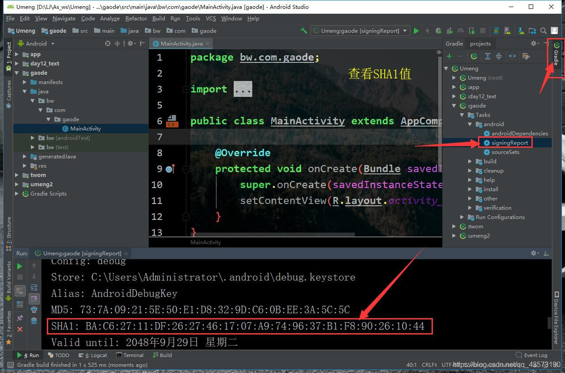Image resolution: width=565 pixels, height=373 pixels.
Task: Expand Gradle Scripts node in Project tree
Action: tap(17, 194)
